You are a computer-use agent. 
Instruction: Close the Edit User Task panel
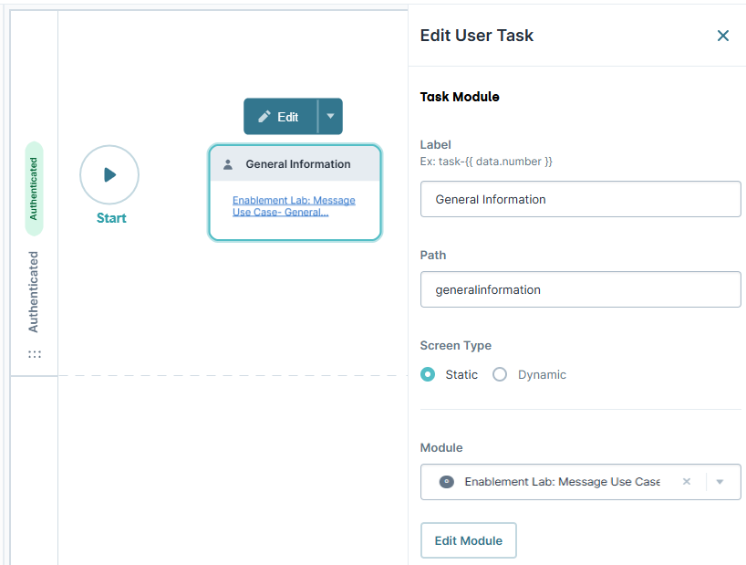723,36
